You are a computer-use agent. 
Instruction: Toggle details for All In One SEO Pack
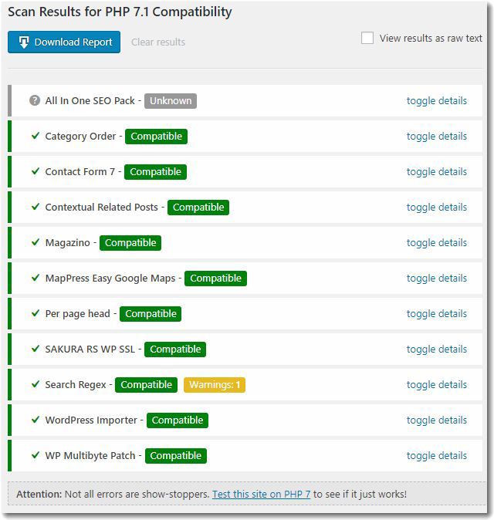[437, 101]
